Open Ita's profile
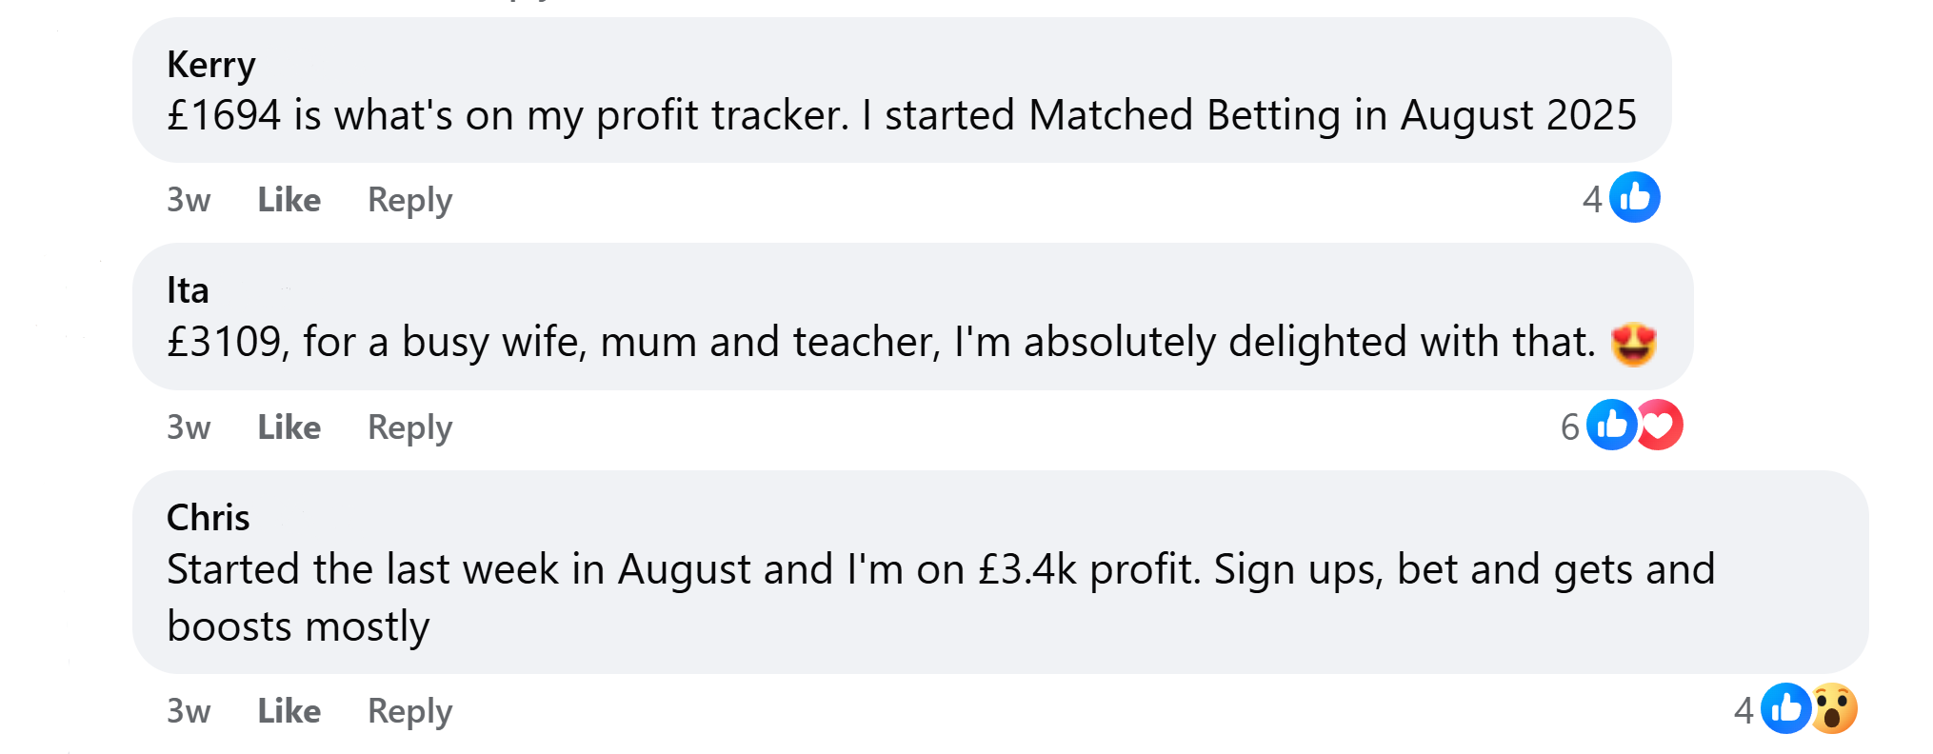Image resolution: width=1933 pixels, height=754 pixels. click(188, 290)
